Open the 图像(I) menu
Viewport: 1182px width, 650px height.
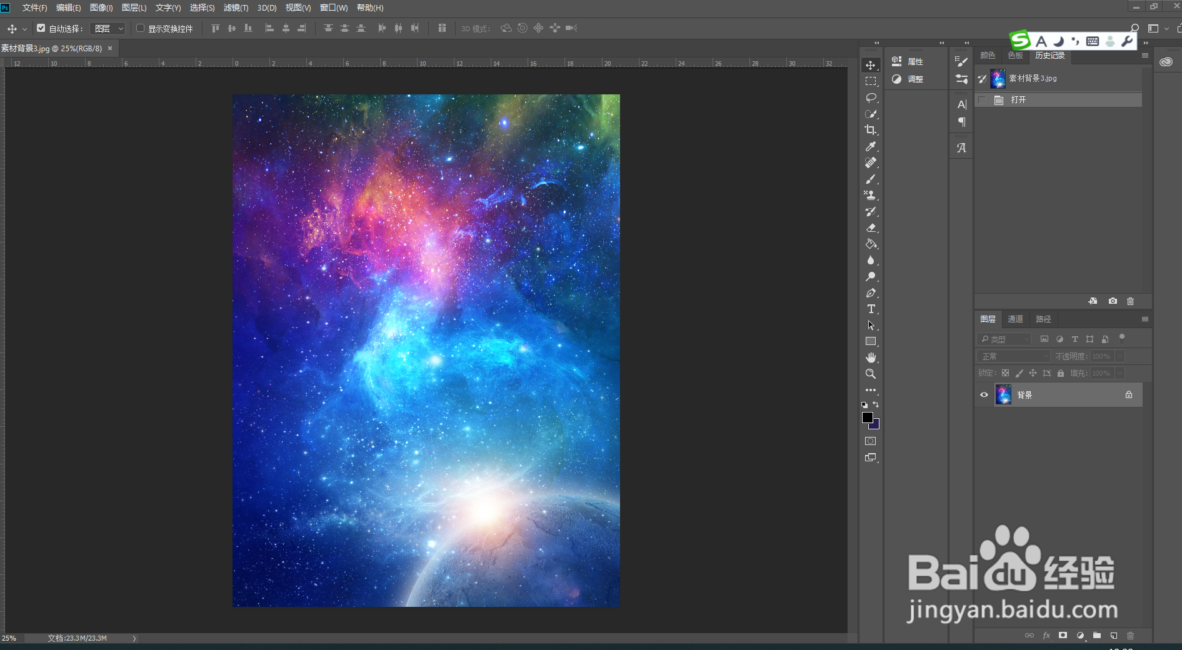[x=101, y=7]
